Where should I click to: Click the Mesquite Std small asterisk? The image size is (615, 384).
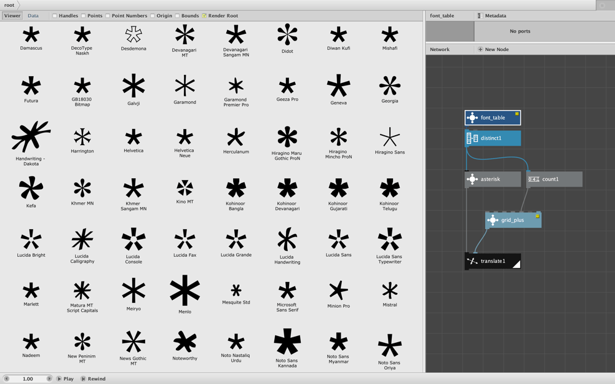click(236, 291)
